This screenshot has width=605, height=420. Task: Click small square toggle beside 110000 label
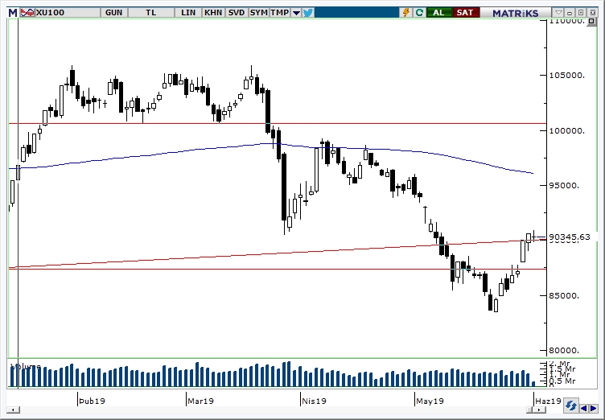tap(591, 21)
